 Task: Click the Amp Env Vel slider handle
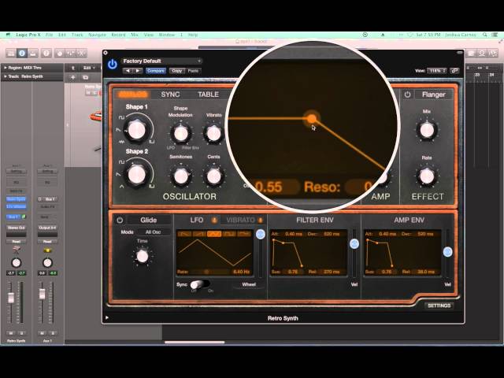[x=448, y=252]
